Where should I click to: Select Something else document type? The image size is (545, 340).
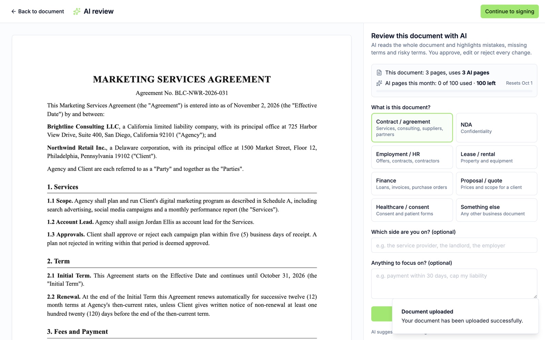(x=496, y=210)
